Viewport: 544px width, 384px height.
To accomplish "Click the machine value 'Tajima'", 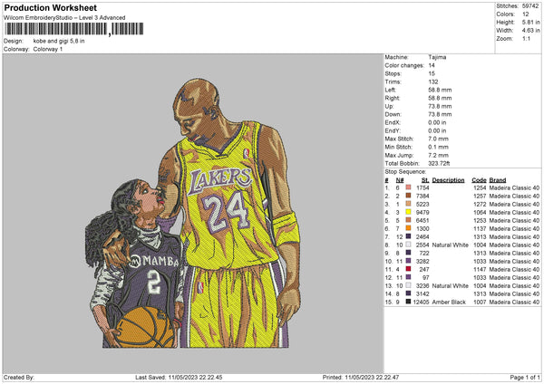I will point(437,57).
